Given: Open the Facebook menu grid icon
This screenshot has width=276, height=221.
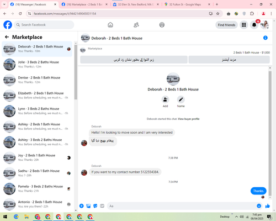Looking at the screenshot, I should [244, 25].
